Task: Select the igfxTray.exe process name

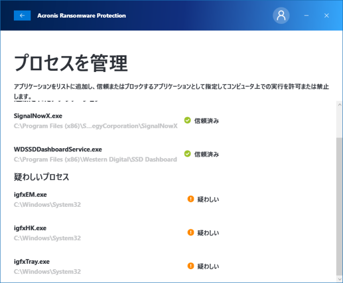Action: tap(32, 262)
